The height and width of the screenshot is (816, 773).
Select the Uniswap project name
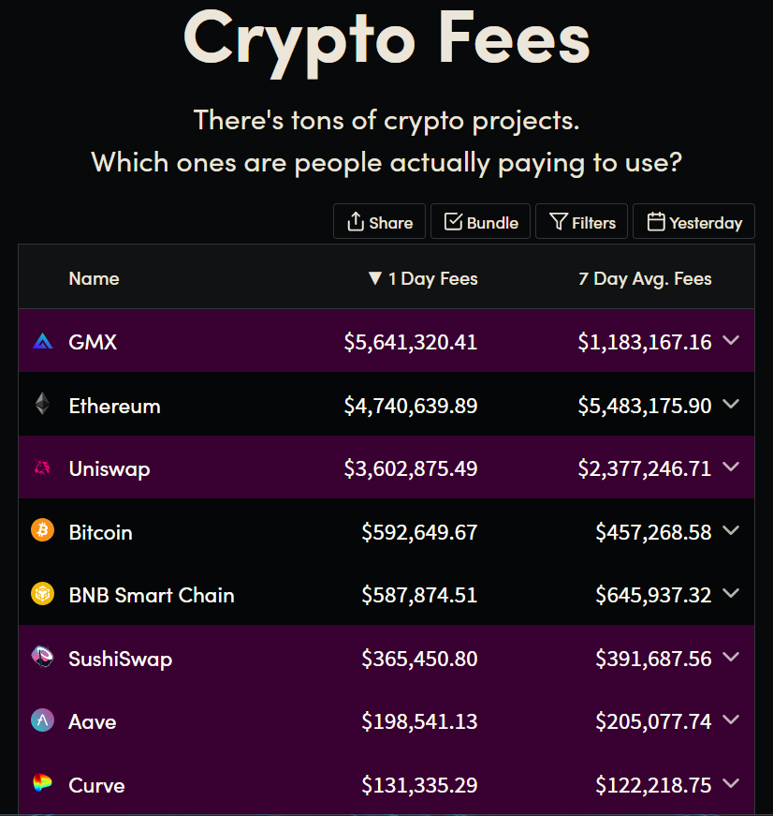[x=109, y=468]
